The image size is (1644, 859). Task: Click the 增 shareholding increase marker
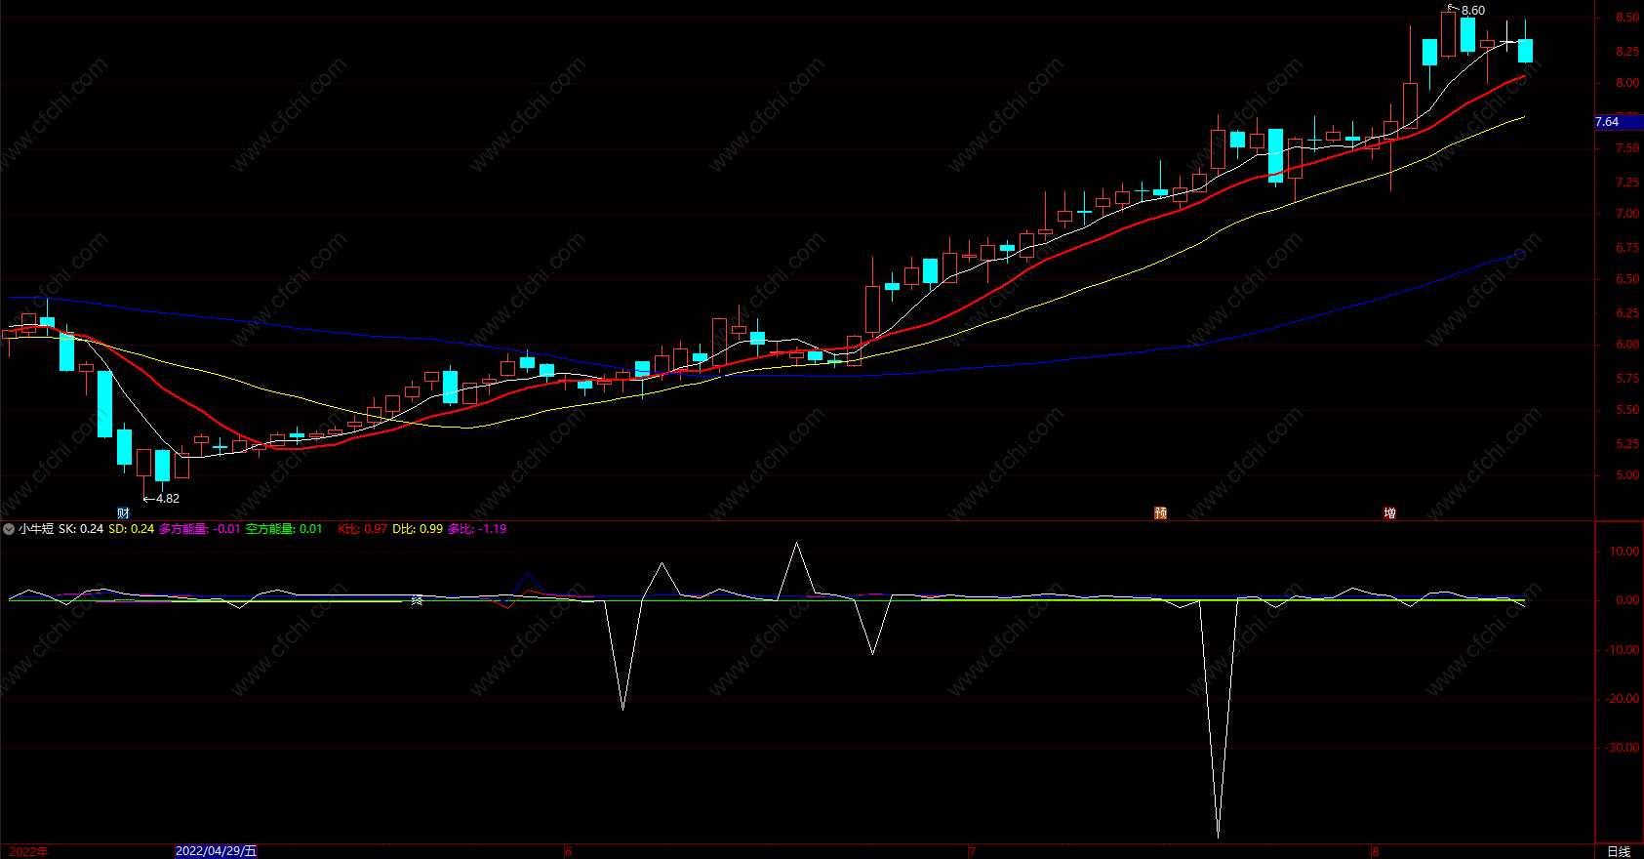click(1389, 512)
